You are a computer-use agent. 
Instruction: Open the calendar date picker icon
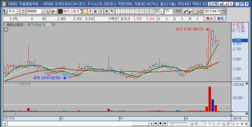(223, 11)
